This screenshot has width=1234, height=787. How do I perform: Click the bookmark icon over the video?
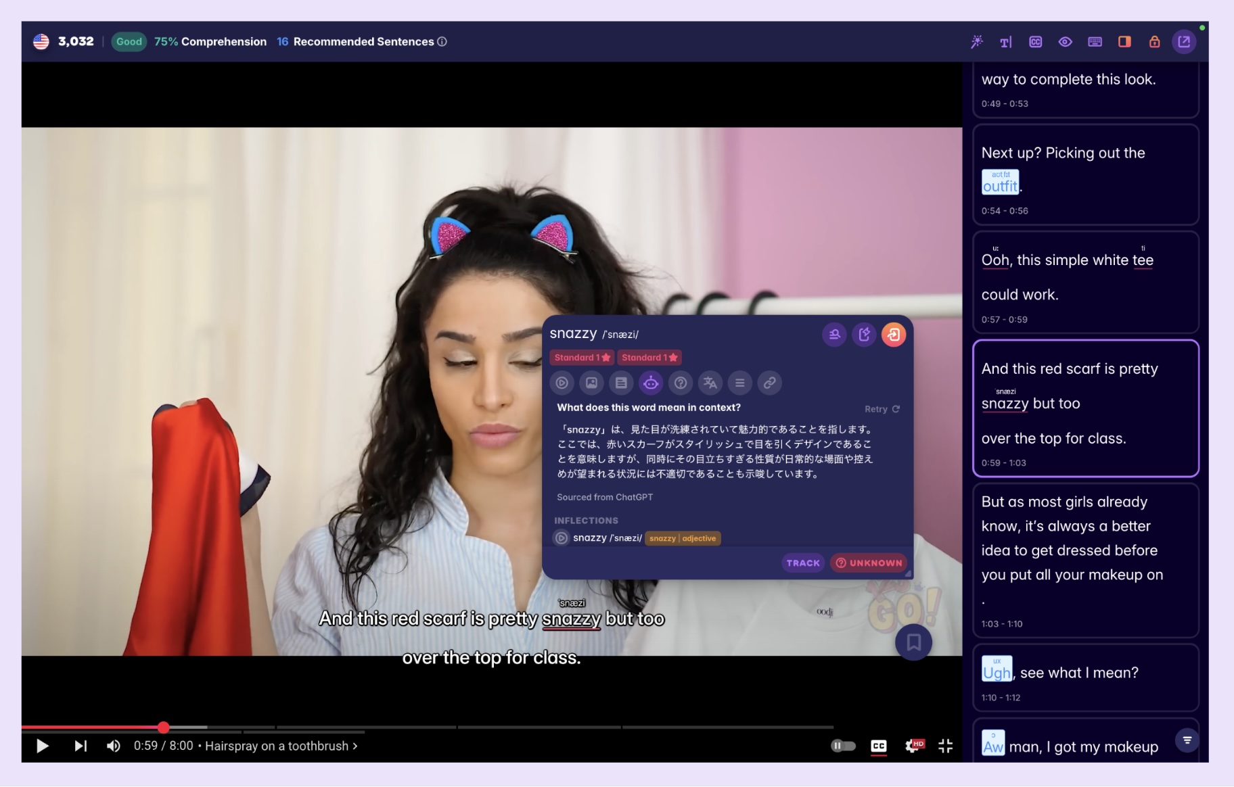pyautogui.click(x=913, y=642)
